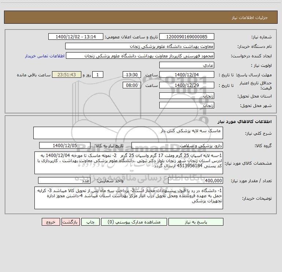Click section title اطلاعات کالاهای مورد نیاز

point(245,122)
